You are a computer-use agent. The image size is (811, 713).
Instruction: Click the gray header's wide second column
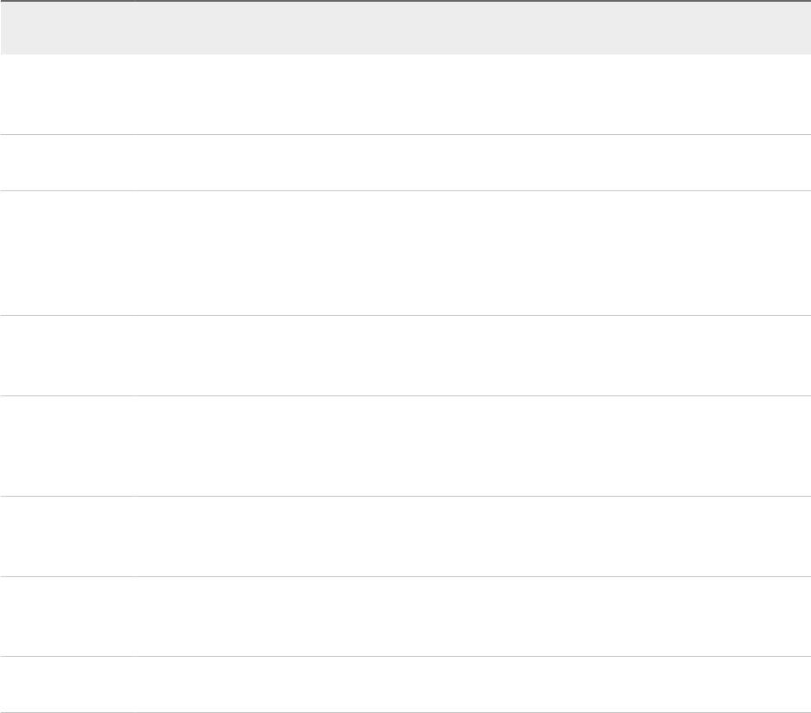pos(473,29)
